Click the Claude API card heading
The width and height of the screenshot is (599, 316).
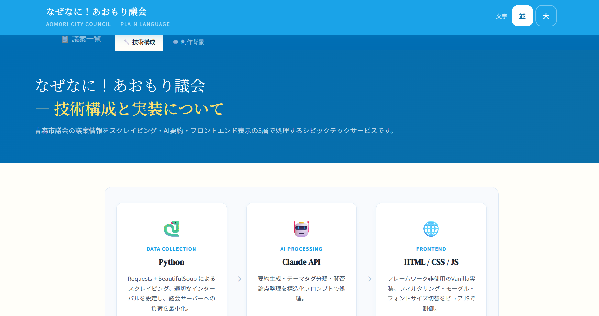pos(301,262)
